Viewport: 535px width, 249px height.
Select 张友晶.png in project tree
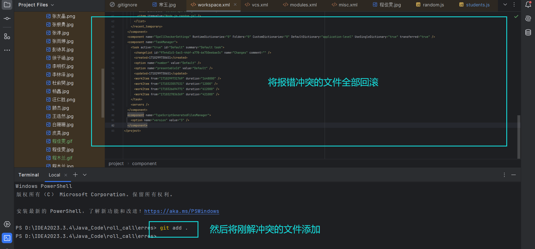coord(61,16)
